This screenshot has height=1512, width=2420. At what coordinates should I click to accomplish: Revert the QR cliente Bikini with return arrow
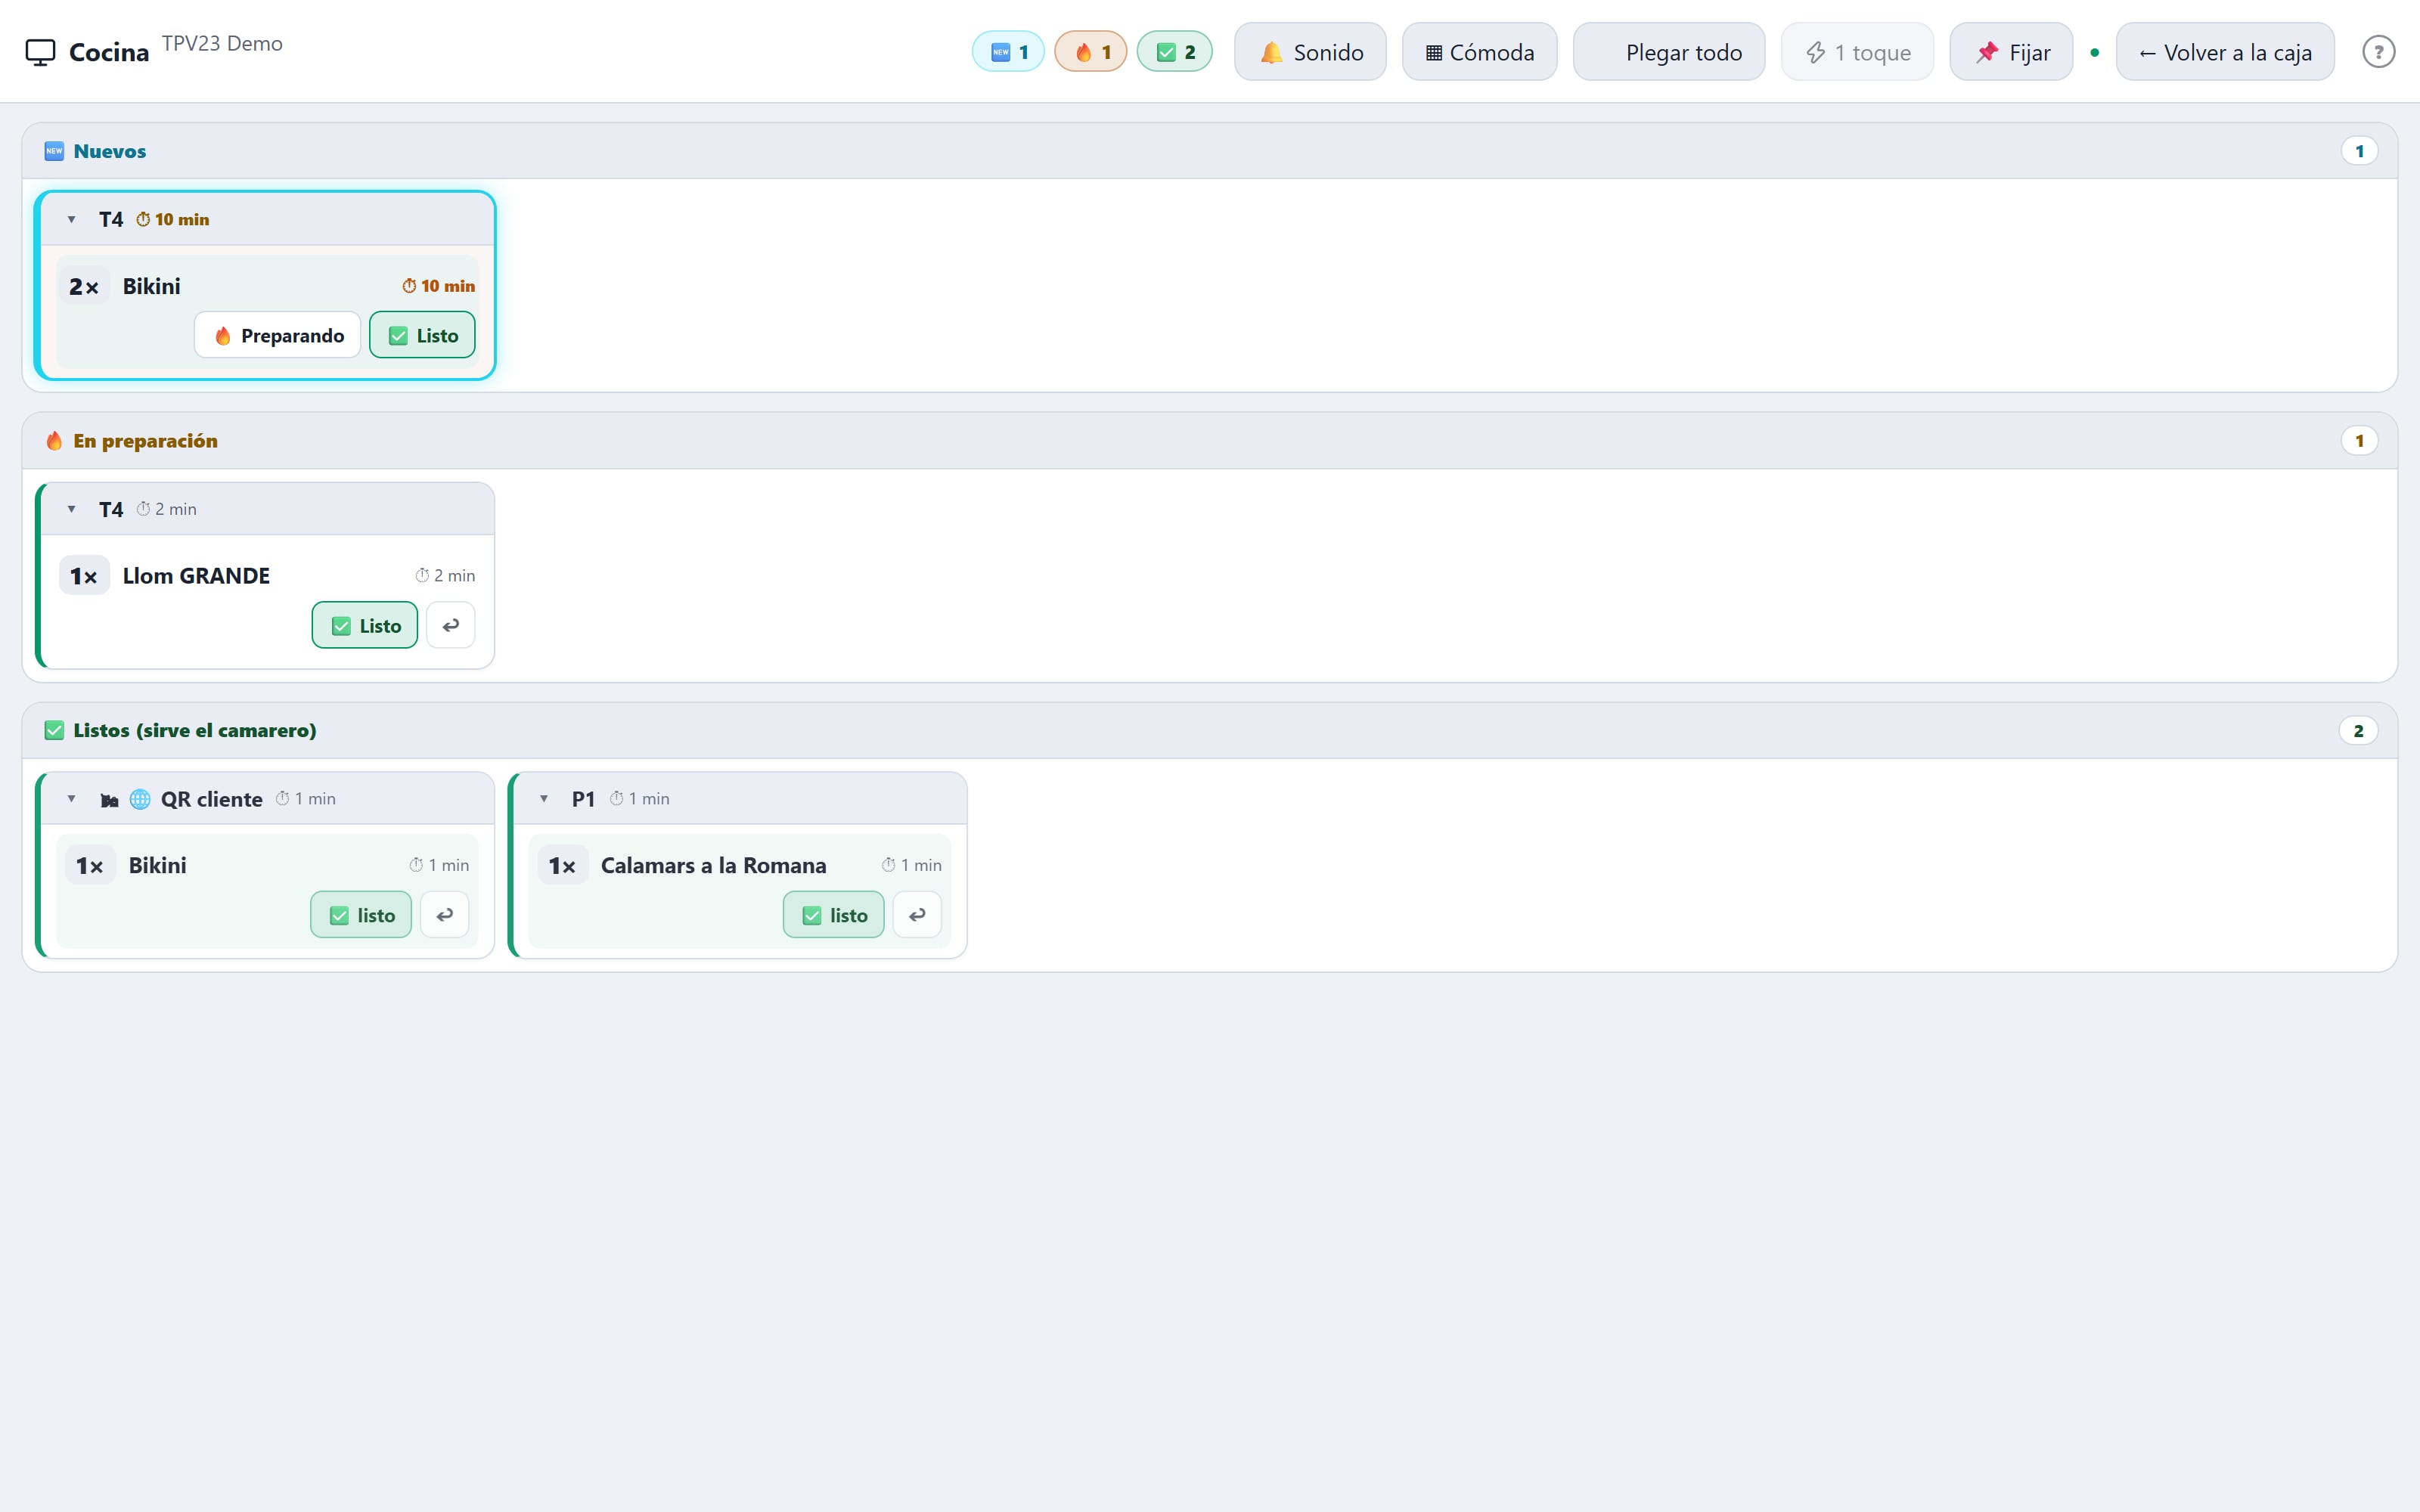click(445, 915)
